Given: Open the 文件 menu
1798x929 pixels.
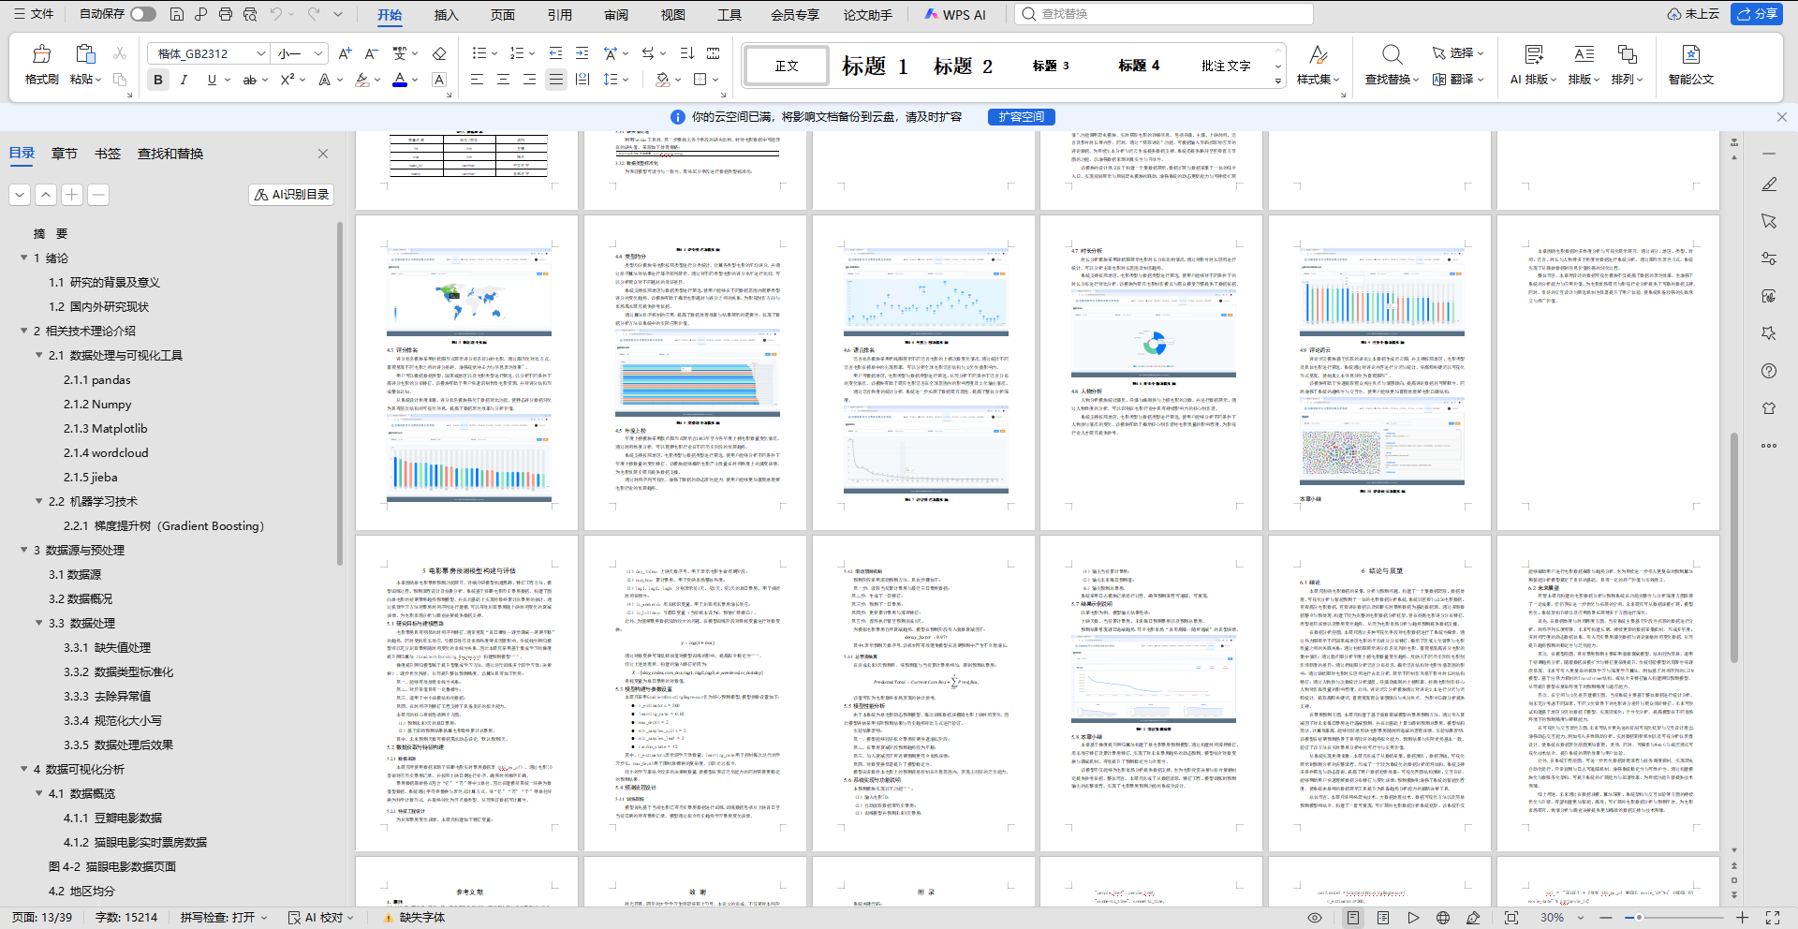Looking at the screenshot, I should pyautogui.click(x=36, y=14).
